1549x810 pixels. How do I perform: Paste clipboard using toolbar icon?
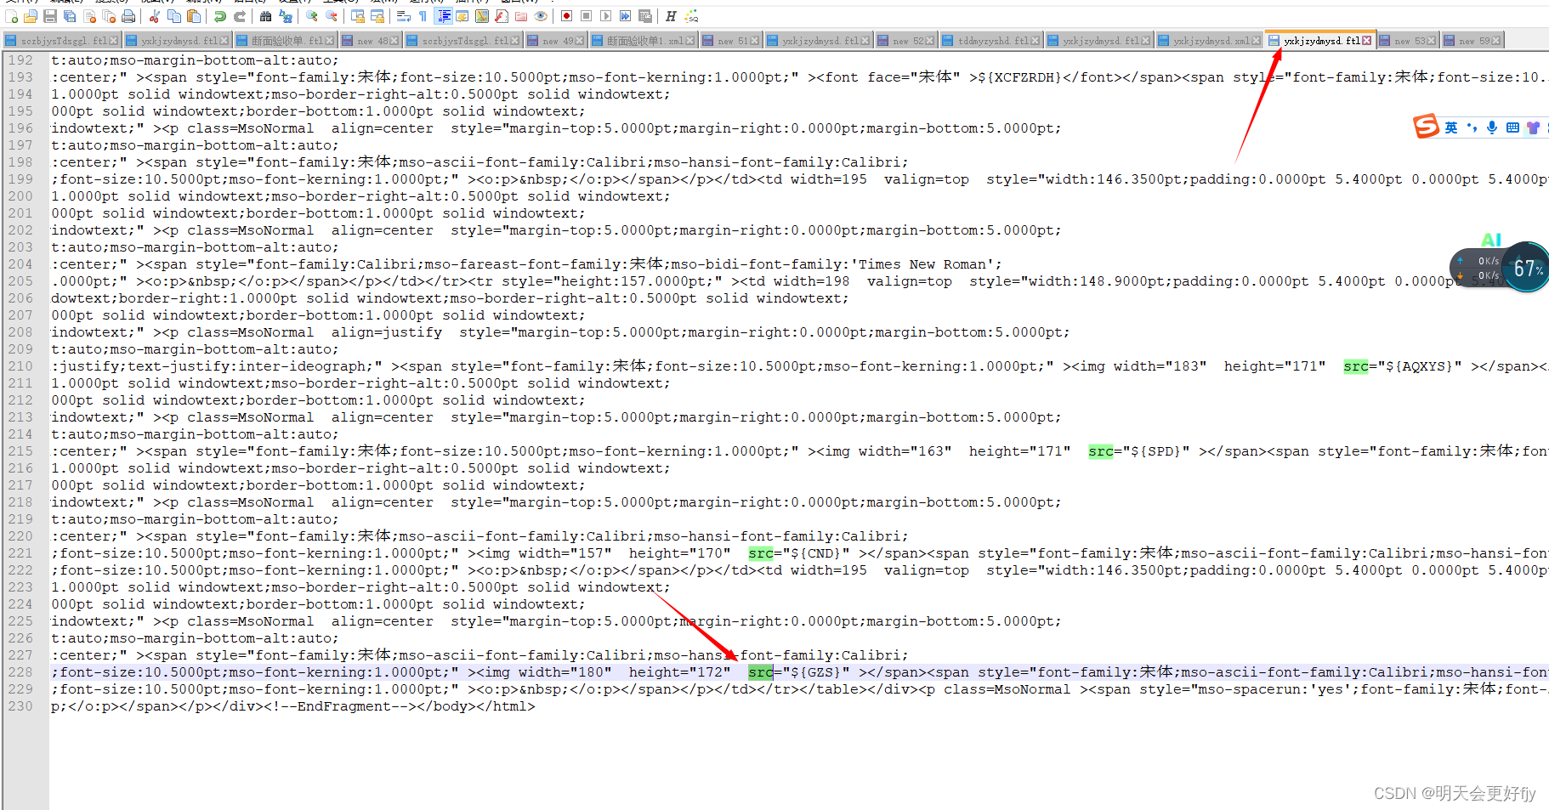(194, 16)
